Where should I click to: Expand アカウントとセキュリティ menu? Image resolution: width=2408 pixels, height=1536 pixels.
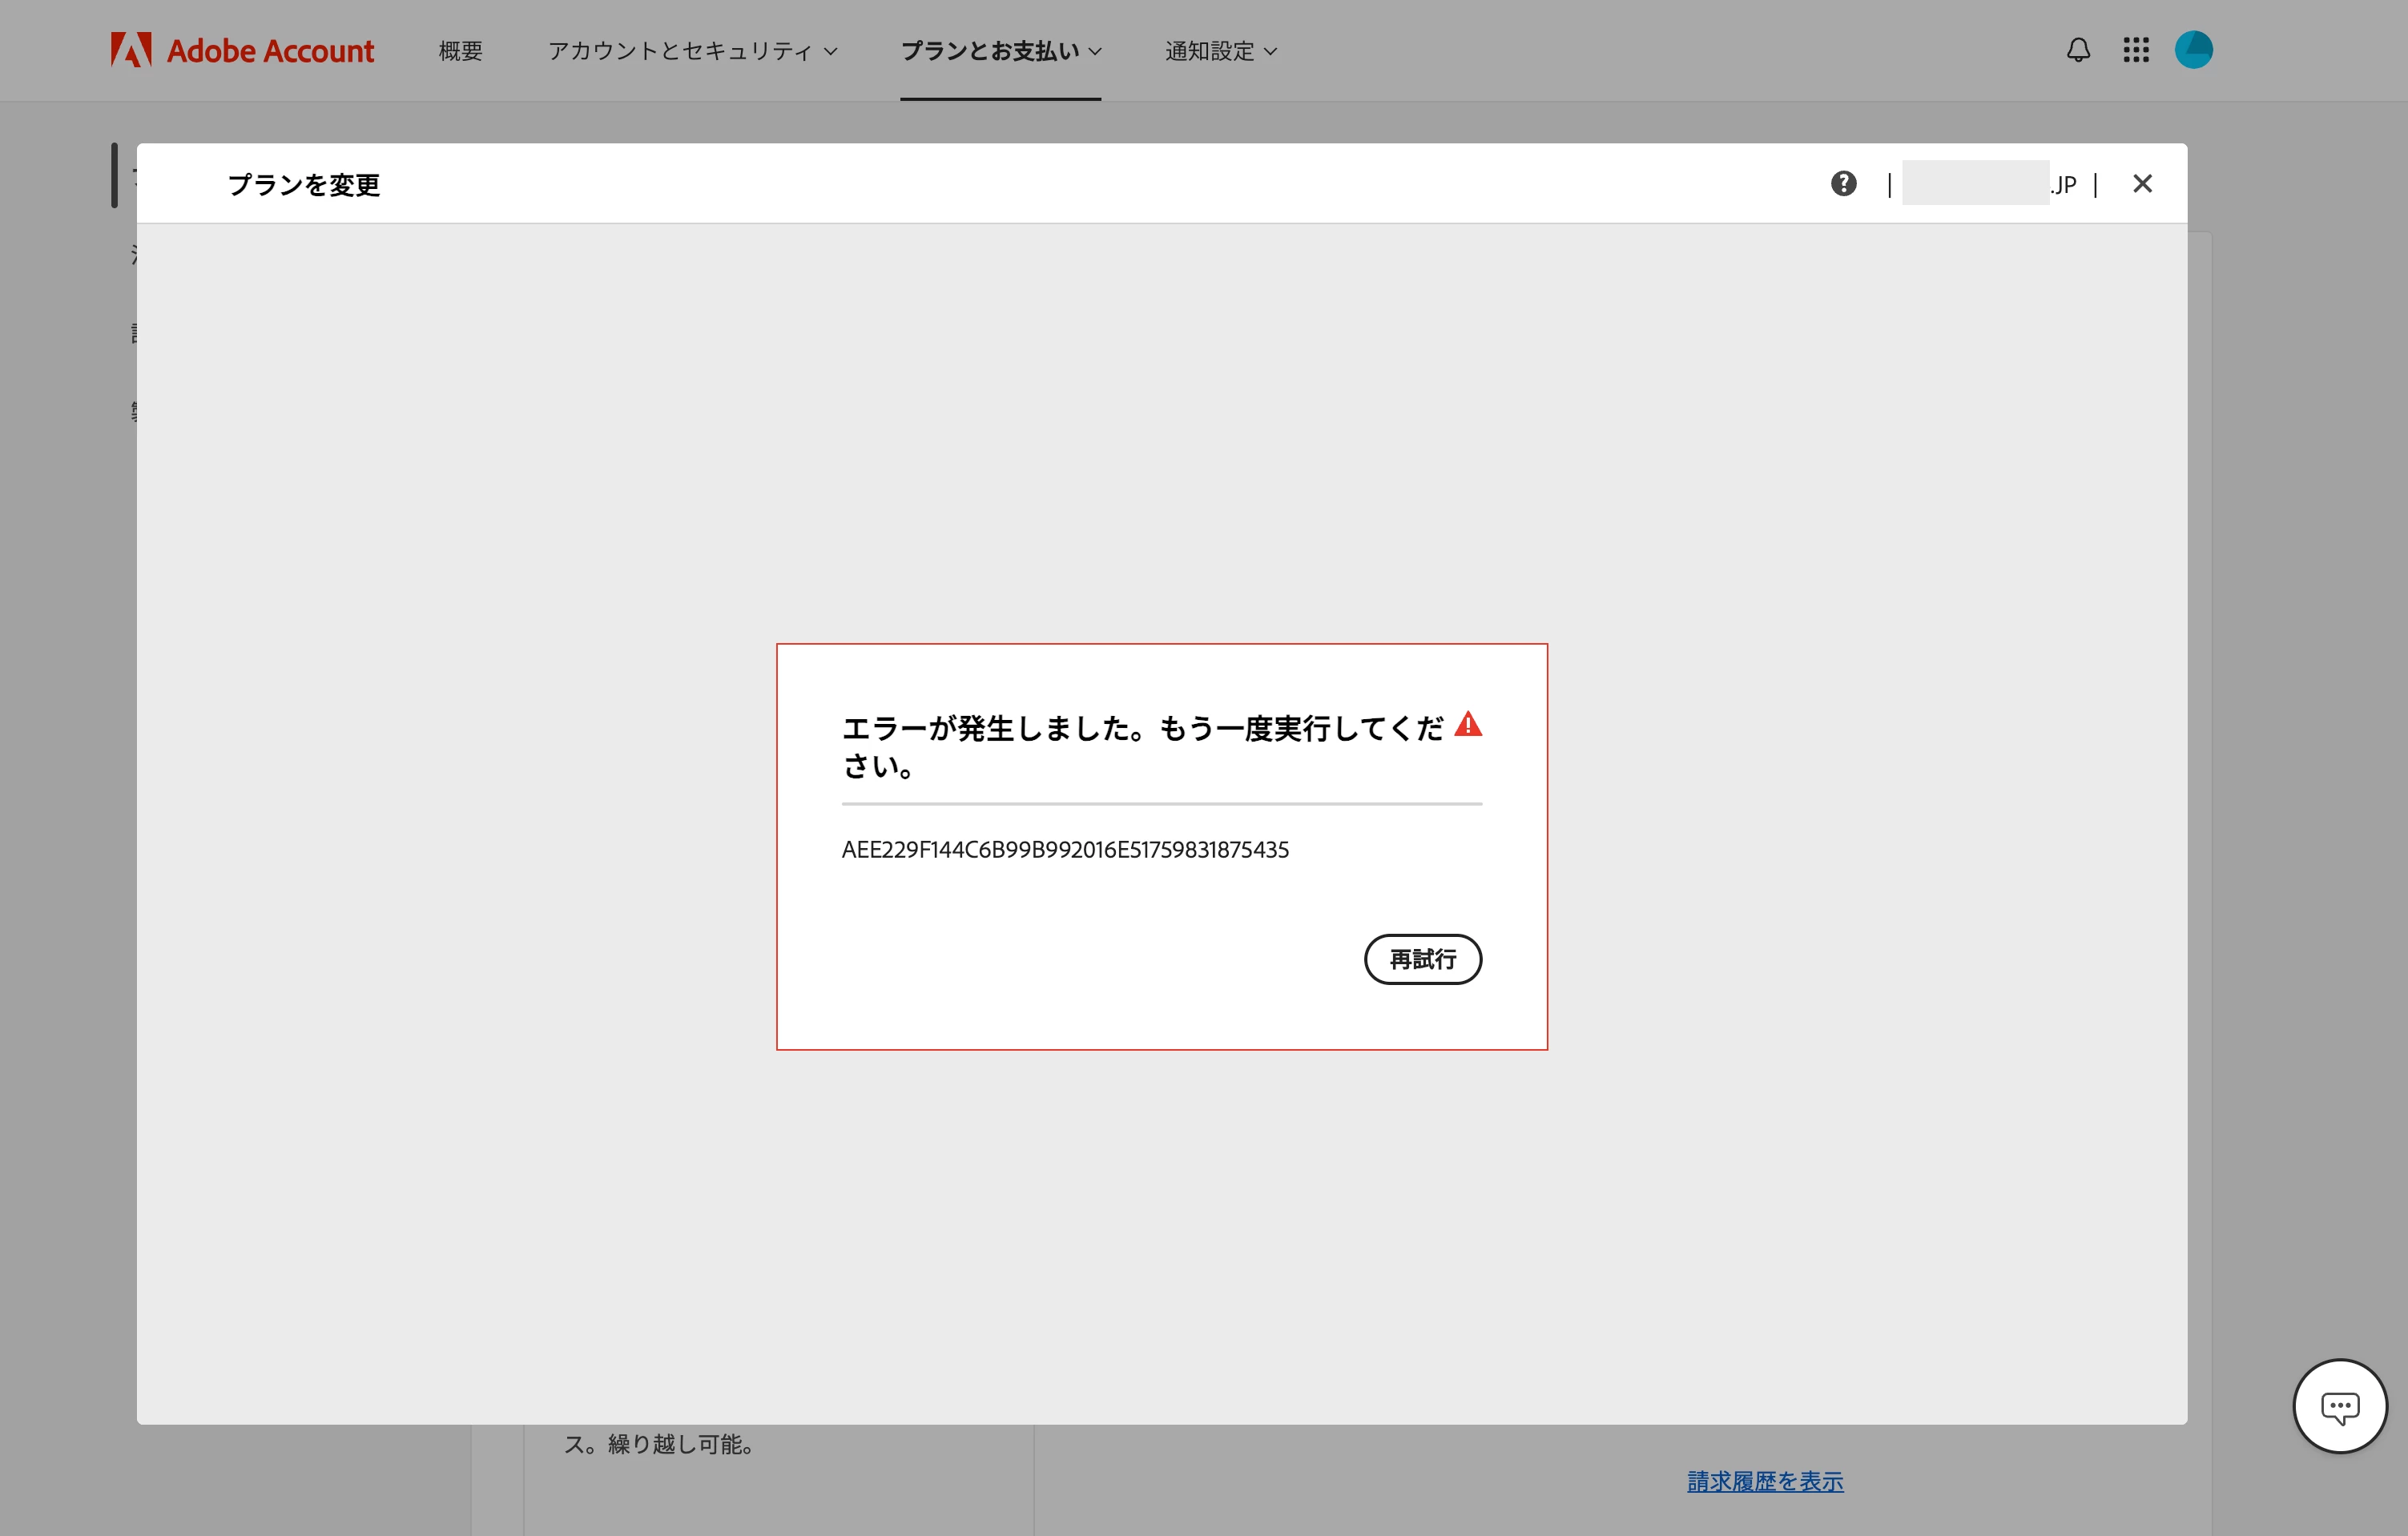[692, 51]
